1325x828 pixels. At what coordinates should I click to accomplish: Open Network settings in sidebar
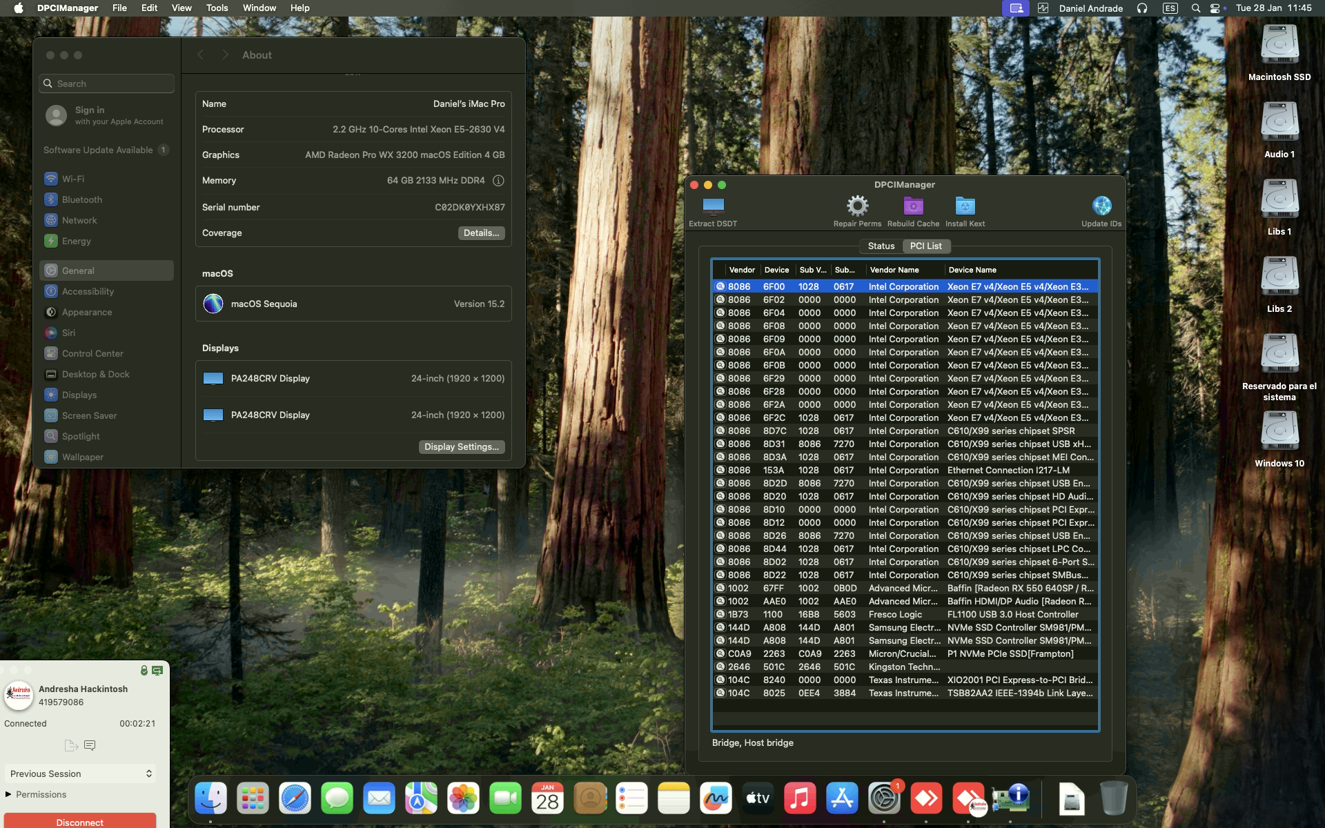click(106, 220)
